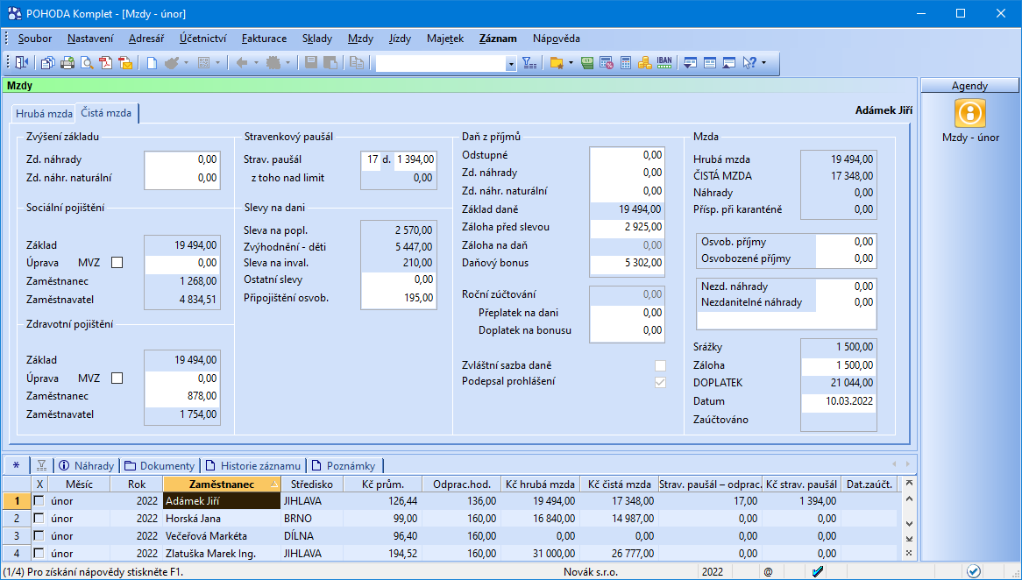Viewport: 1022px width, 580px height.
Task: Click the send PDF by e-mail icon
Action: [125, 62]
